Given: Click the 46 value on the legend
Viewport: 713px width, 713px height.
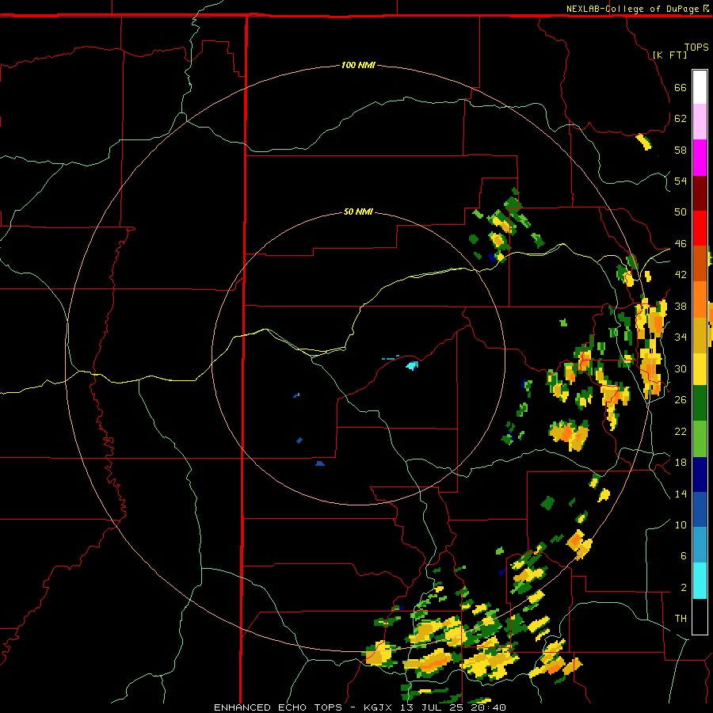Looking at the screenshot, I should click(x=681, y=244).
